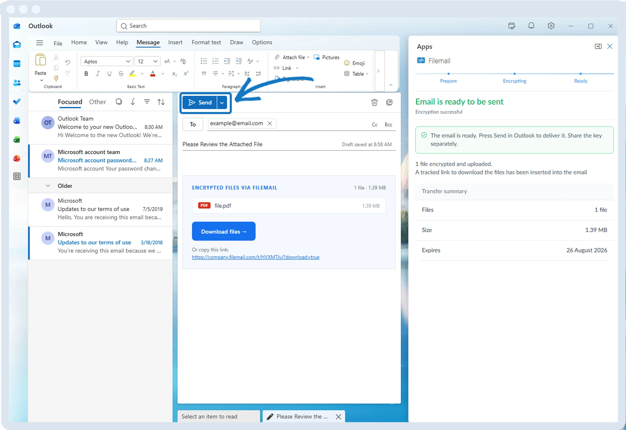Click the Please Review the Attached File subject field
The width and height of the screenshot is (626, 430).
(x=289, y=144)
